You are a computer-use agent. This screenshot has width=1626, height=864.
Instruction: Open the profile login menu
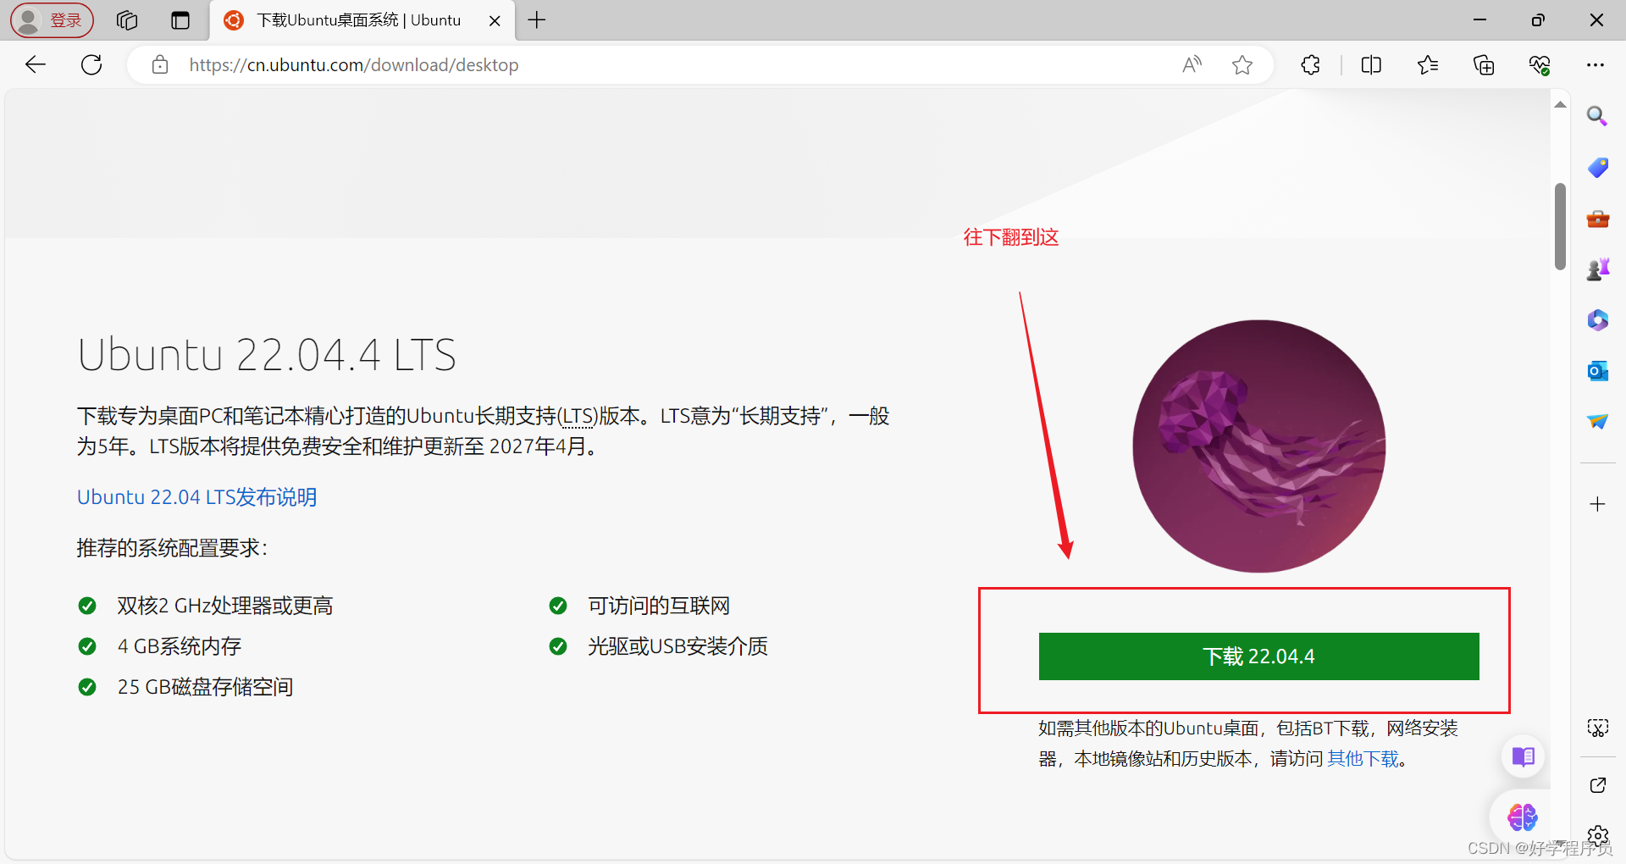(51, 19)
